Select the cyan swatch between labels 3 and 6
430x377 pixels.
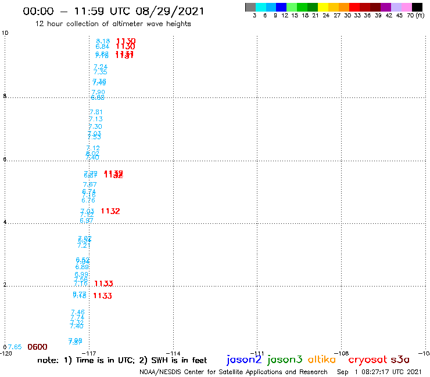pyautogui.click(x=261, y=7)
